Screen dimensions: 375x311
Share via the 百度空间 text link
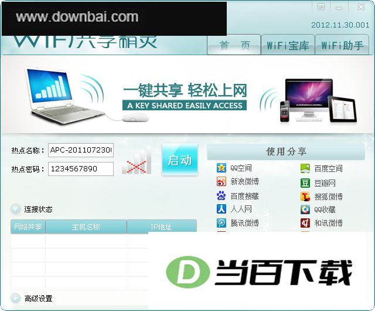[328, 168]
